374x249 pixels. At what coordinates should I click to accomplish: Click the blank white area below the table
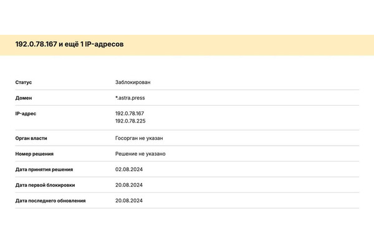pyautogui.click(x=187, y=229)
